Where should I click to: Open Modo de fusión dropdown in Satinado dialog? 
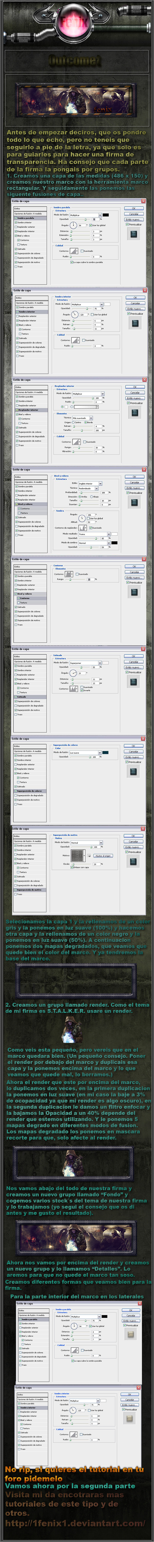click(x=86, y=664)
